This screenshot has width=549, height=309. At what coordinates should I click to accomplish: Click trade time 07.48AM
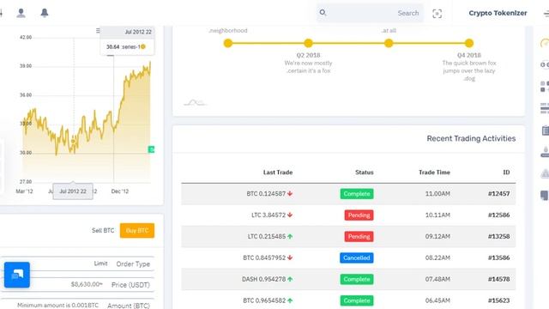pyautogui.click(x=437, y=279)
